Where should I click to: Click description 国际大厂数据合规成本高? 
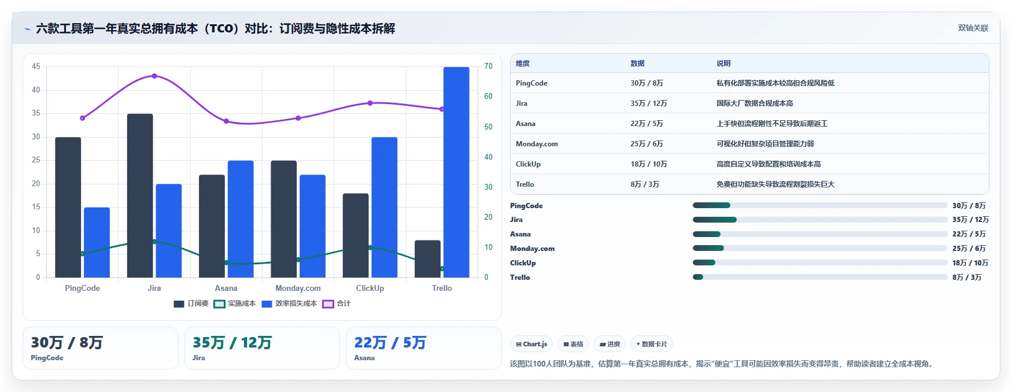pyautogui.click(x=755, y=103)
